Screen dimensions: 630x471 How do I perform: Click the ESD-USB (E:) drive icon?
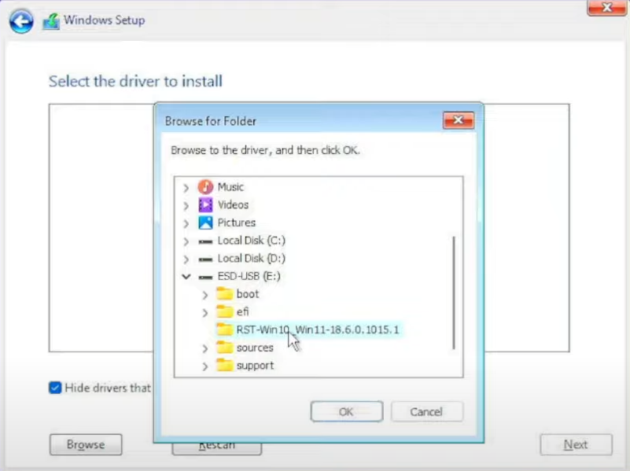pyautogui.click(x=205, y=277)
